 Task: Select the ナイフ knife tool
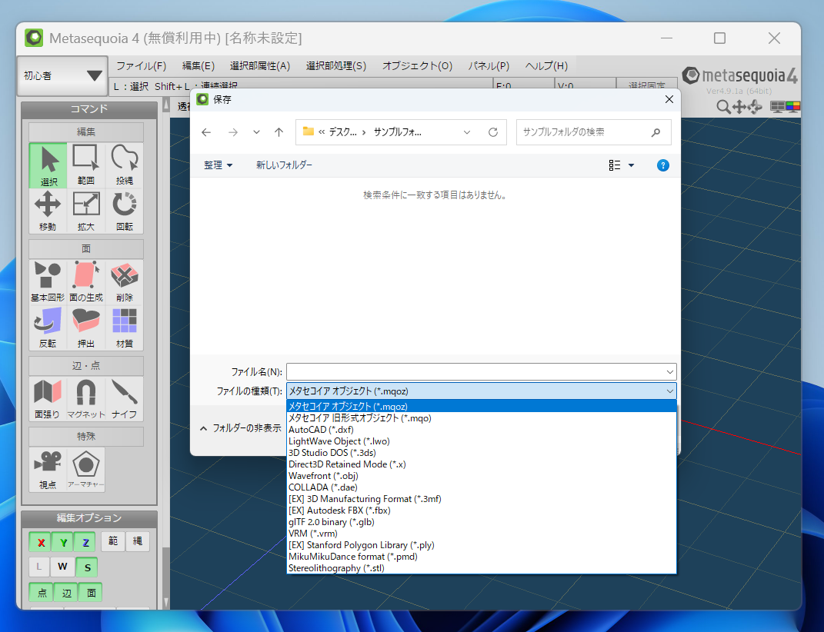124,399
